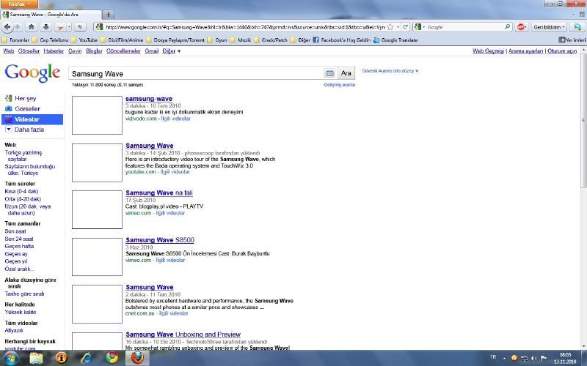The width and height of the screenshot is (587, 366).
Task: Open Samsung Wave Unboxing and Preview result
Action: click(183, 335)
